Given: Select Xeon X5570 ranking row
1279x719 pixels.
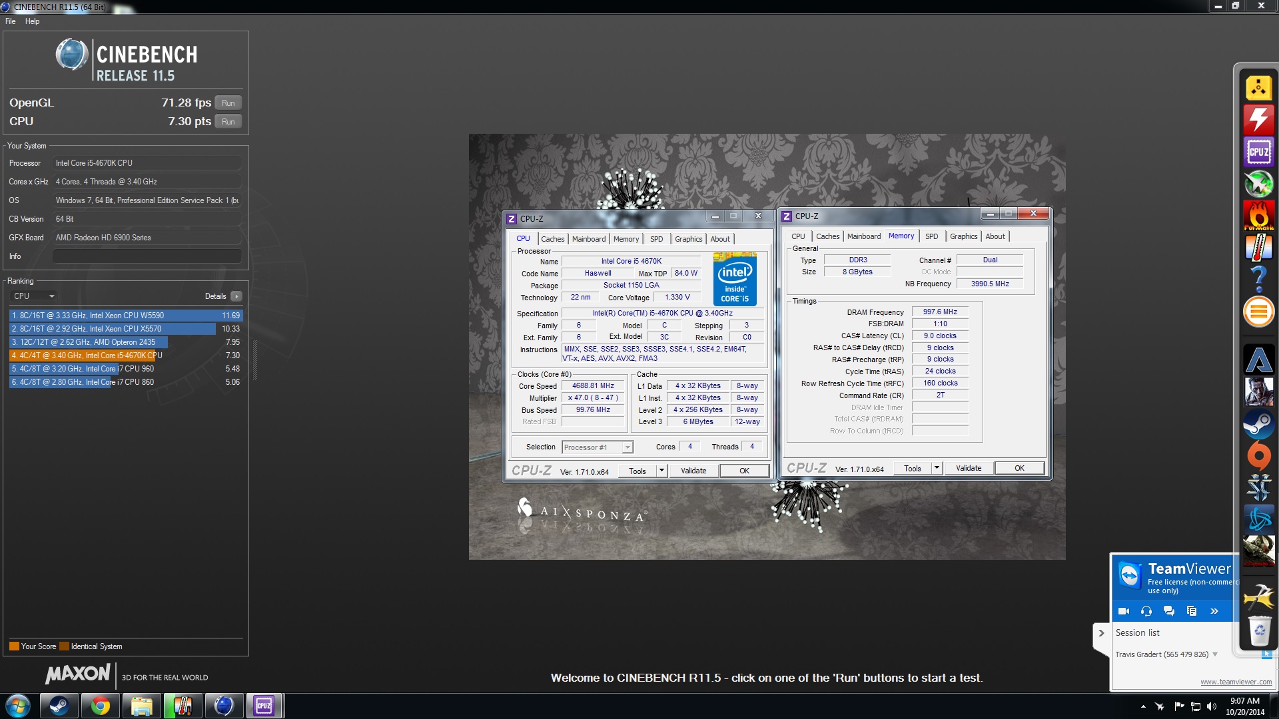Looking at the screenshot, I should (x=125, y=329).
